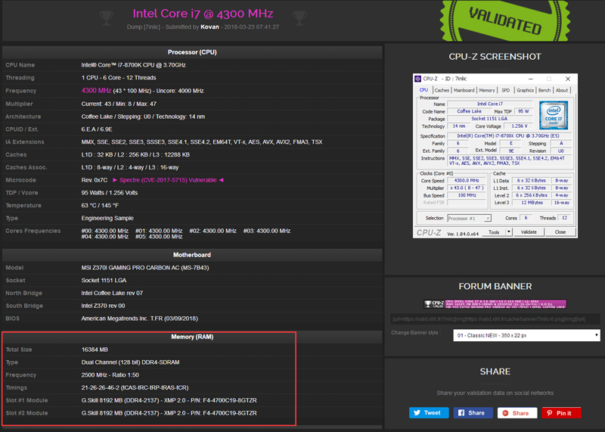
Task: Switch to the Graphics tab in CPU-Z
Action: pos(525,90)
